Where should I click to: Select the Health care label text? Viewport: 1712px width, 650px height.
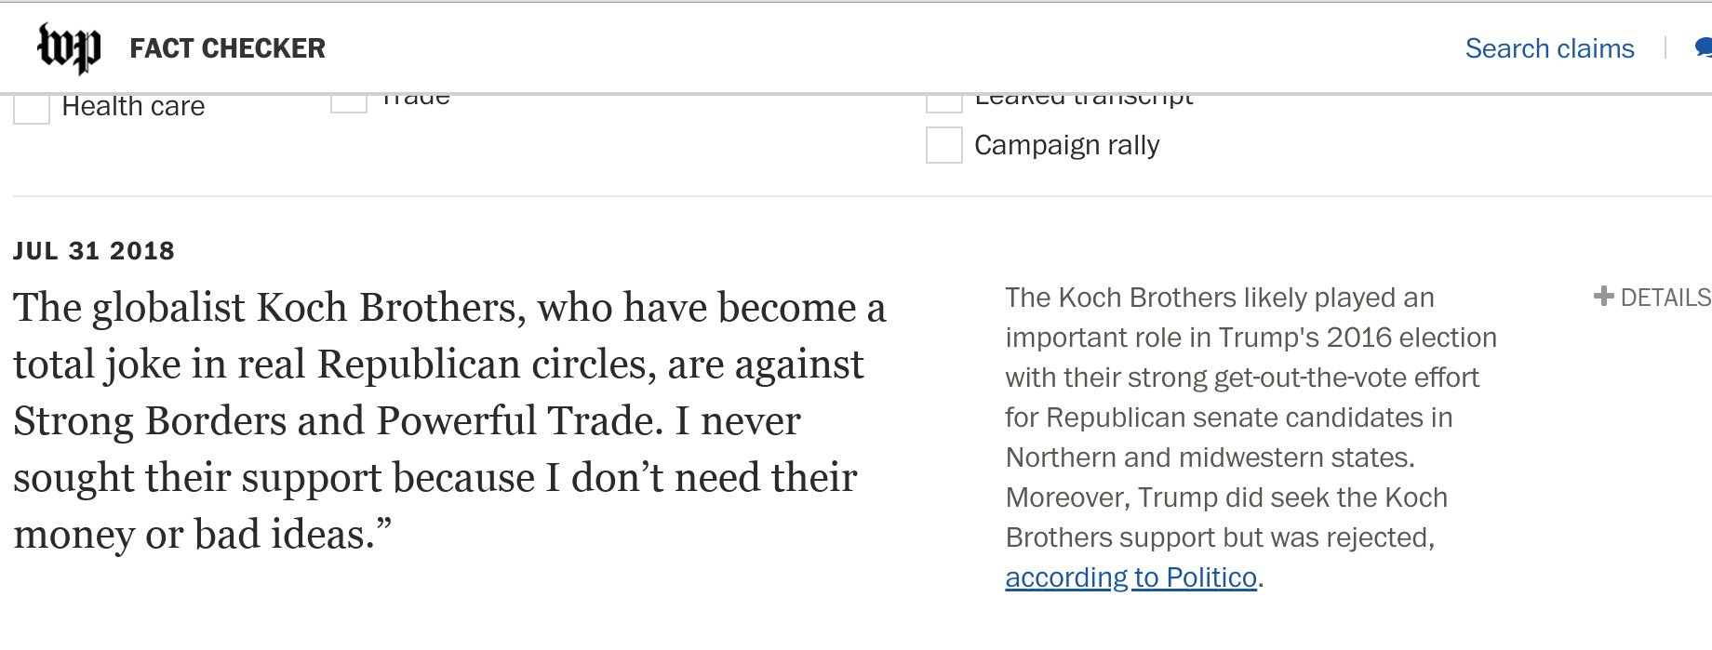pyautogui.click(x=133, y=107)
